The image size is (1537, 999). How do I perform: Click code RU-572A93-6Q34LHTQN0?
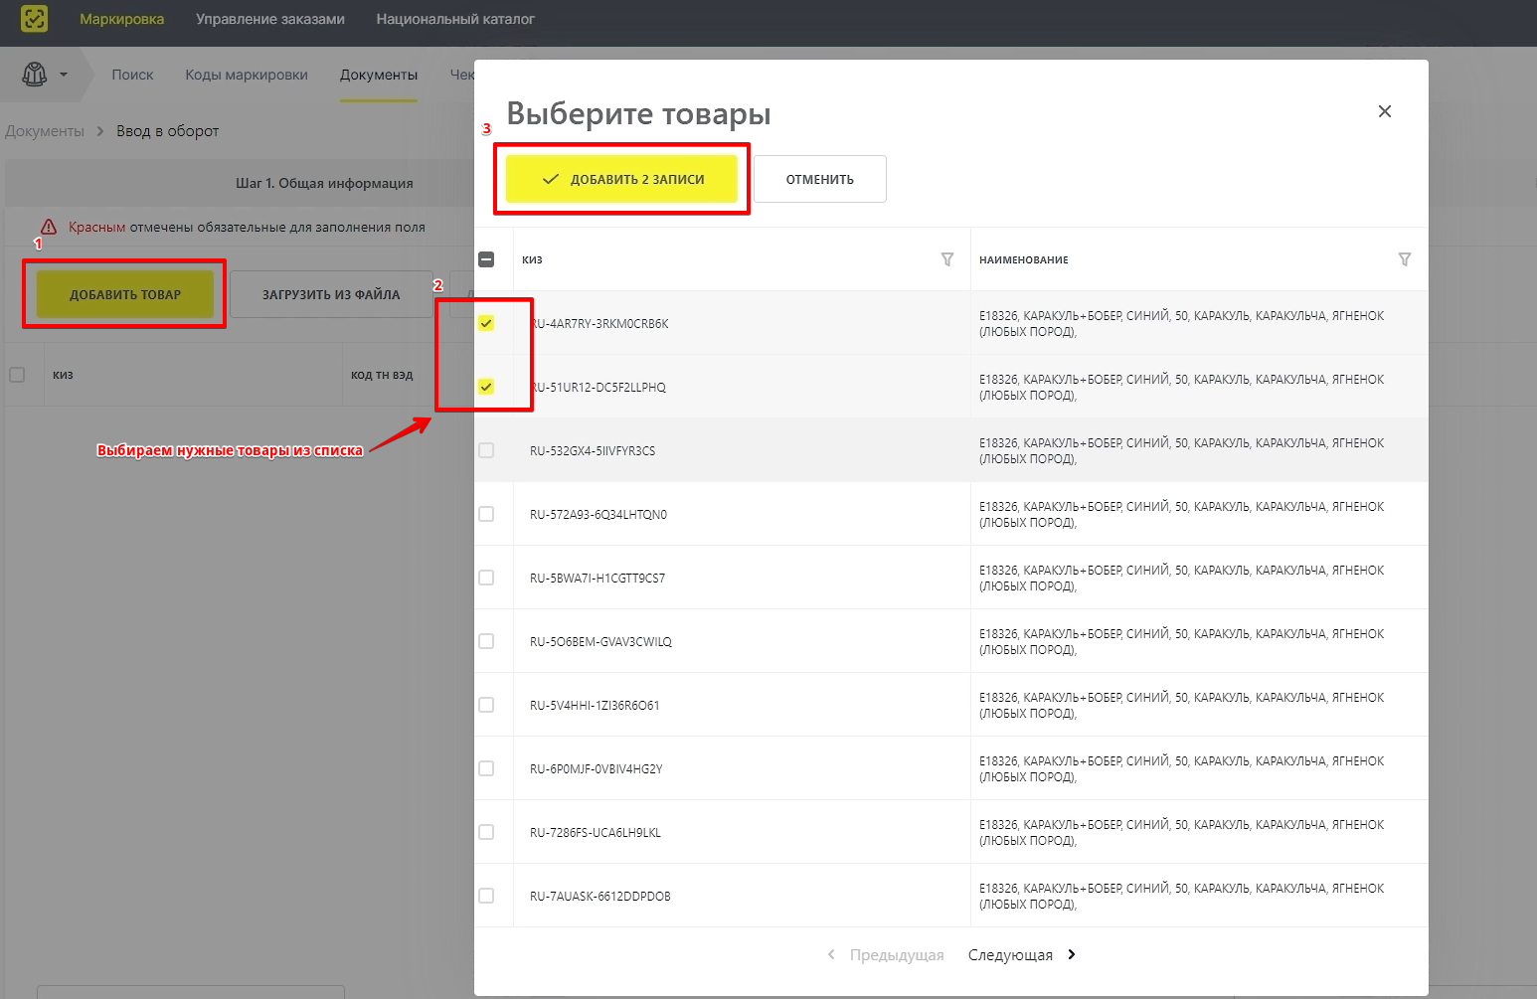coord(598,514)
